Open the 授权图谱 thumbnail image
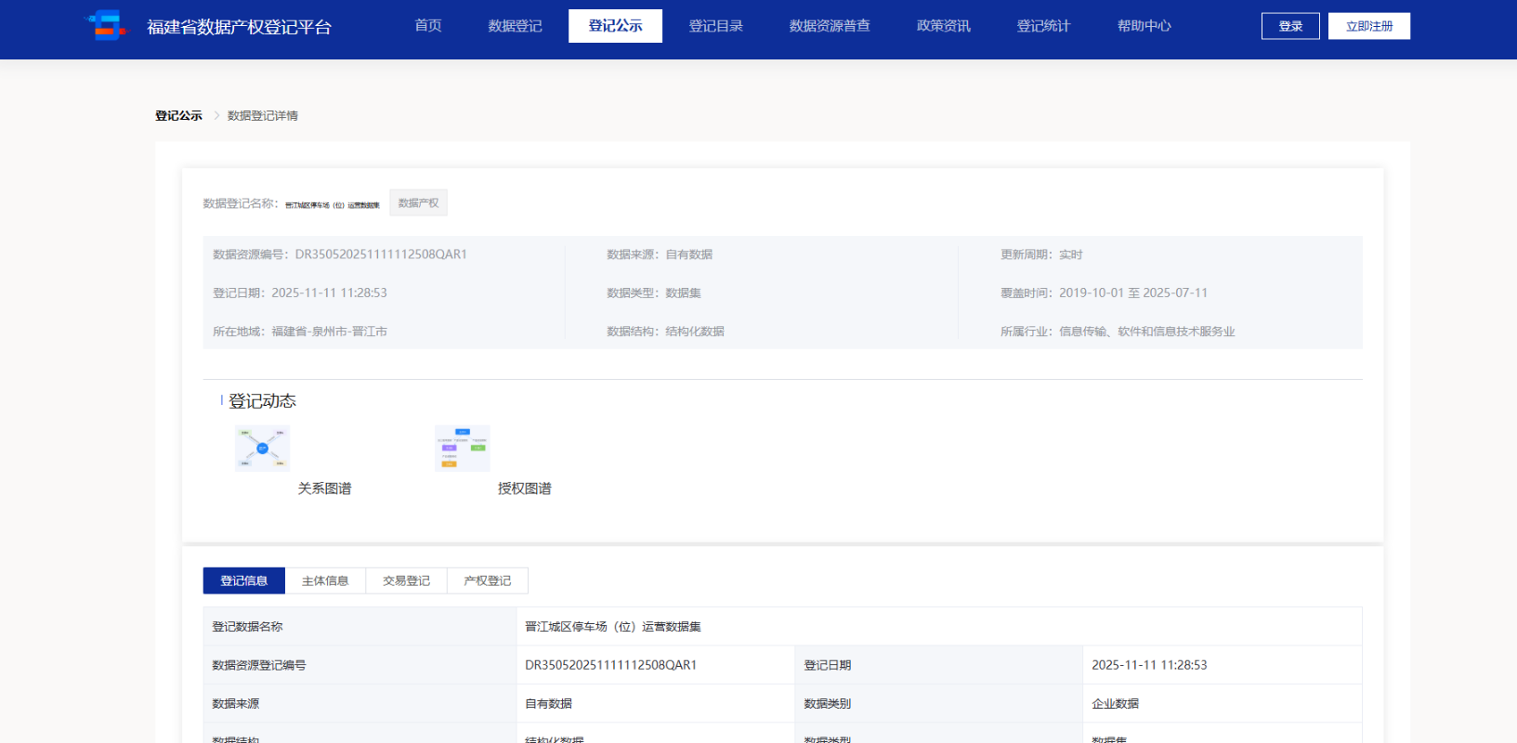The width and height of the screenshot is (1517, 743). point(462,449)
